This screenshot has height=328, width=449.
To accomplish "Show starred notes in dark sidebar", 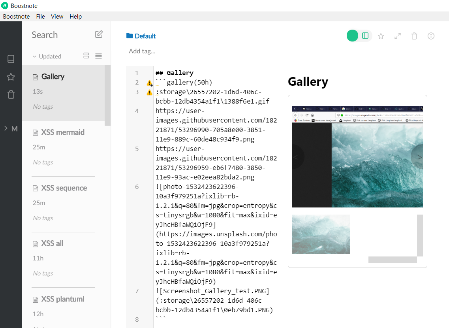I will point(11,77).
